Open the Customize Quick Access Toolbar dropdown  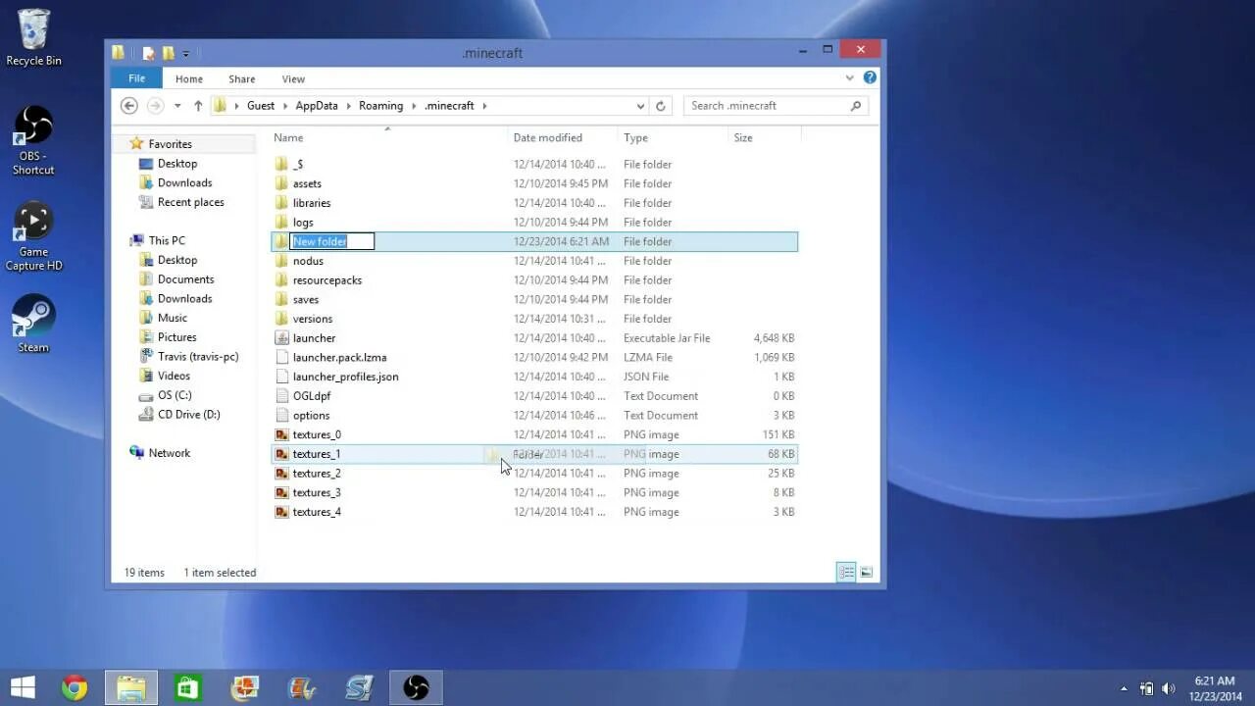[185, 53]
